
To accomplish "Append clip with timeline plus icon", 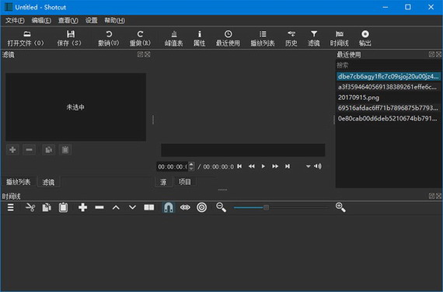I will tap(83, 207).
